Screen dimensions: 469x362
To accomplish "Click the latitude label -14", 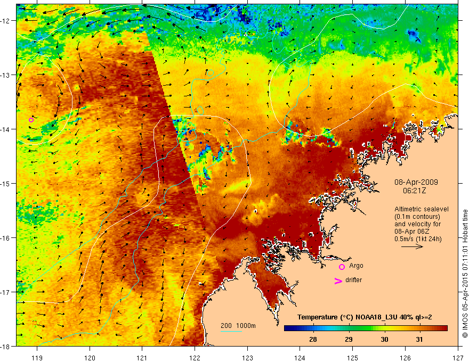I will [x=5, y=129].
